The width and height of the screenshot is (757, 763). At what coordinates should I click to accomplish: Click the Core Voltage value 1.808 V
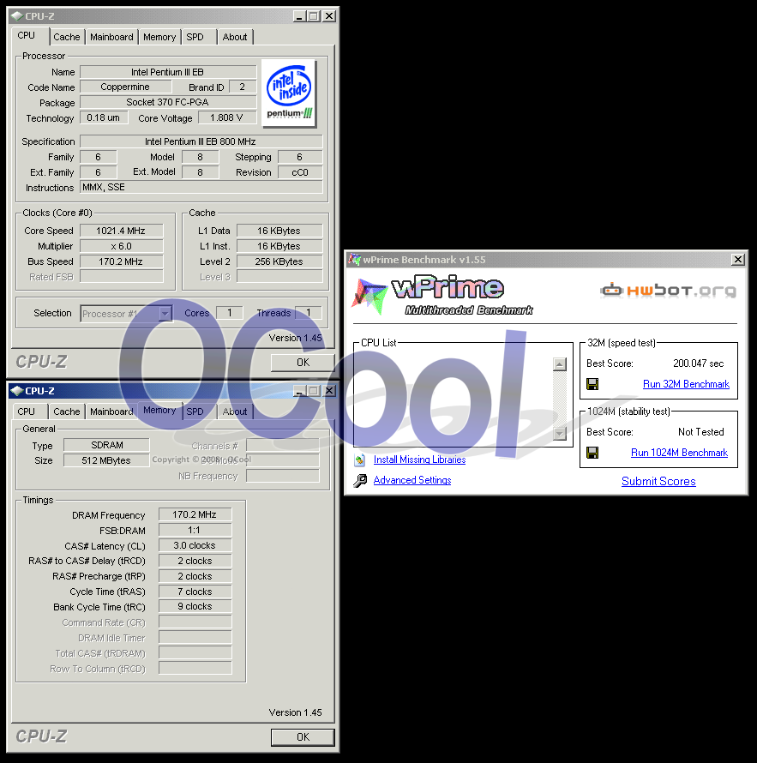pos(225,117)
